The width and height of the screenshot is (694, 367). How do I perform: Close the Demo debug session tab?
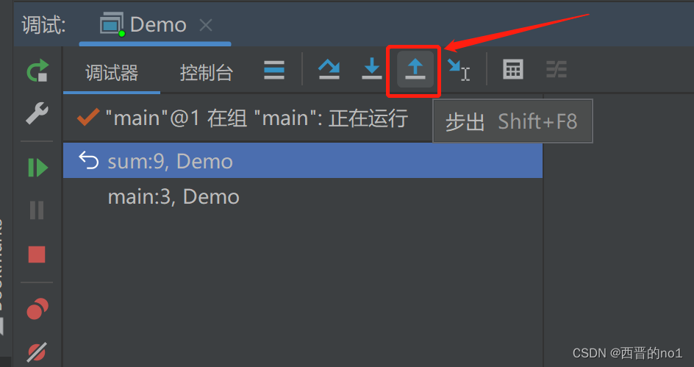point(206,25)
